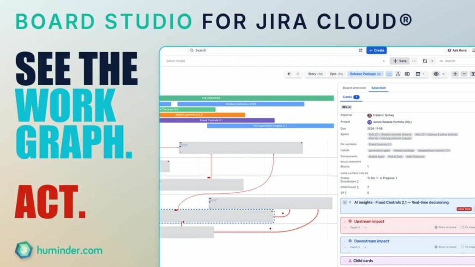Viewport: 475px width, 267px height.
Task: Click the Downstream impact target icon
Action: [350, 241]
